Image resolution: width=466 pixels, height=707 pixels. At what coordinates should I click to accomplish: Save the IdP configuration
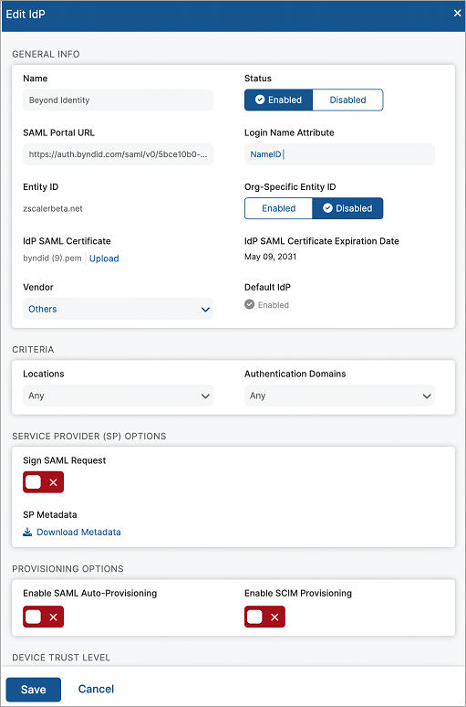click(x=34, y=690)
